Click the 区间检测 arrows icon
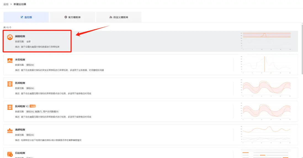Viewport: 303px width, 158px height. [x=10, y=84]
